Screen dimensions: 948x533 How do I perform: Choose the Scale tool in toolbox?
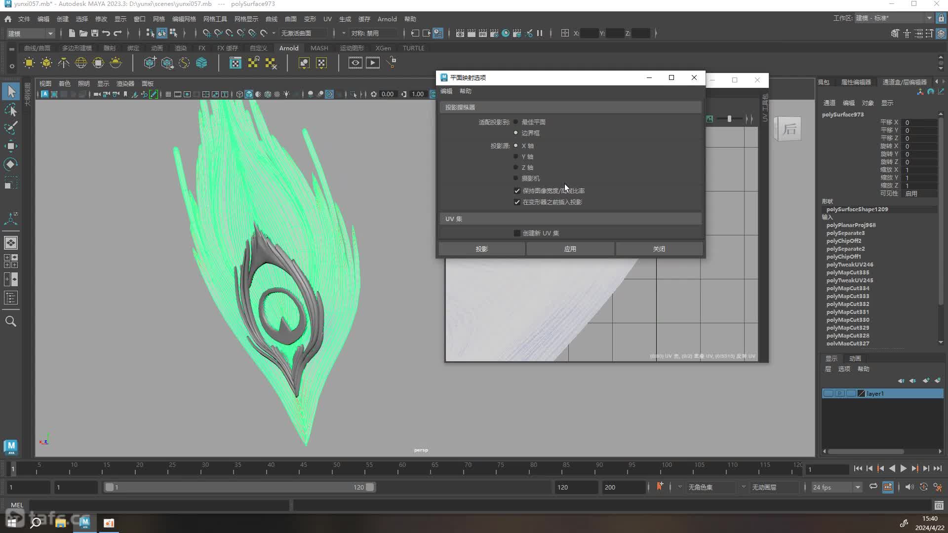click(x=11, y=183)
